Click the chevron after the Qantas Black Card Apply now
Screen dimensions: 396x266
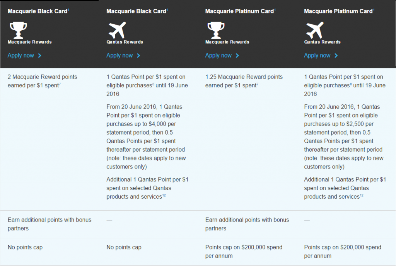pos(138,56)
